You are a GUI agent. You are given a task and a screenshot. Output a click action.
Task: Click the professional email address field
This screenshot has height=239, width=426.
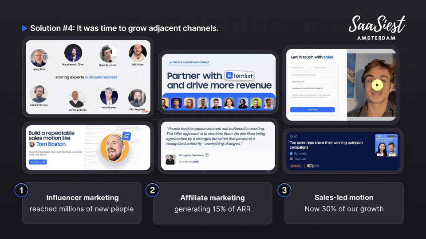pos(313,75)
